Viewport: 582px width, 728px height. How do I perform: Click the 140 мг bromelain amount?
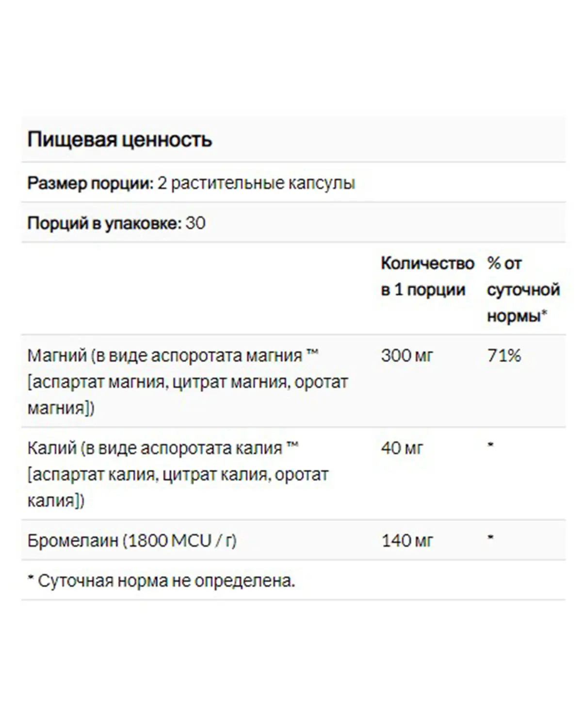click(407, 541)
